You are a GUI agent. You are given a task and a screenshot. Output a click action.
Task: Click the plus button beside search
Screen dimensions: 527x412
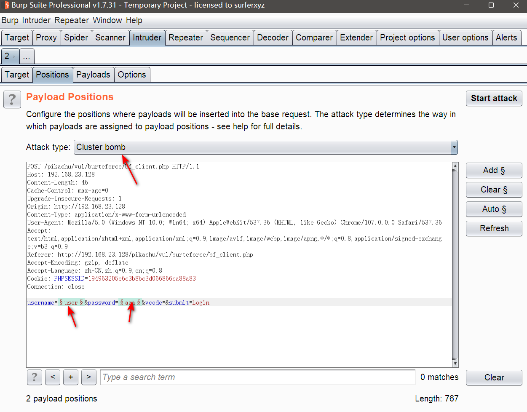71,377
